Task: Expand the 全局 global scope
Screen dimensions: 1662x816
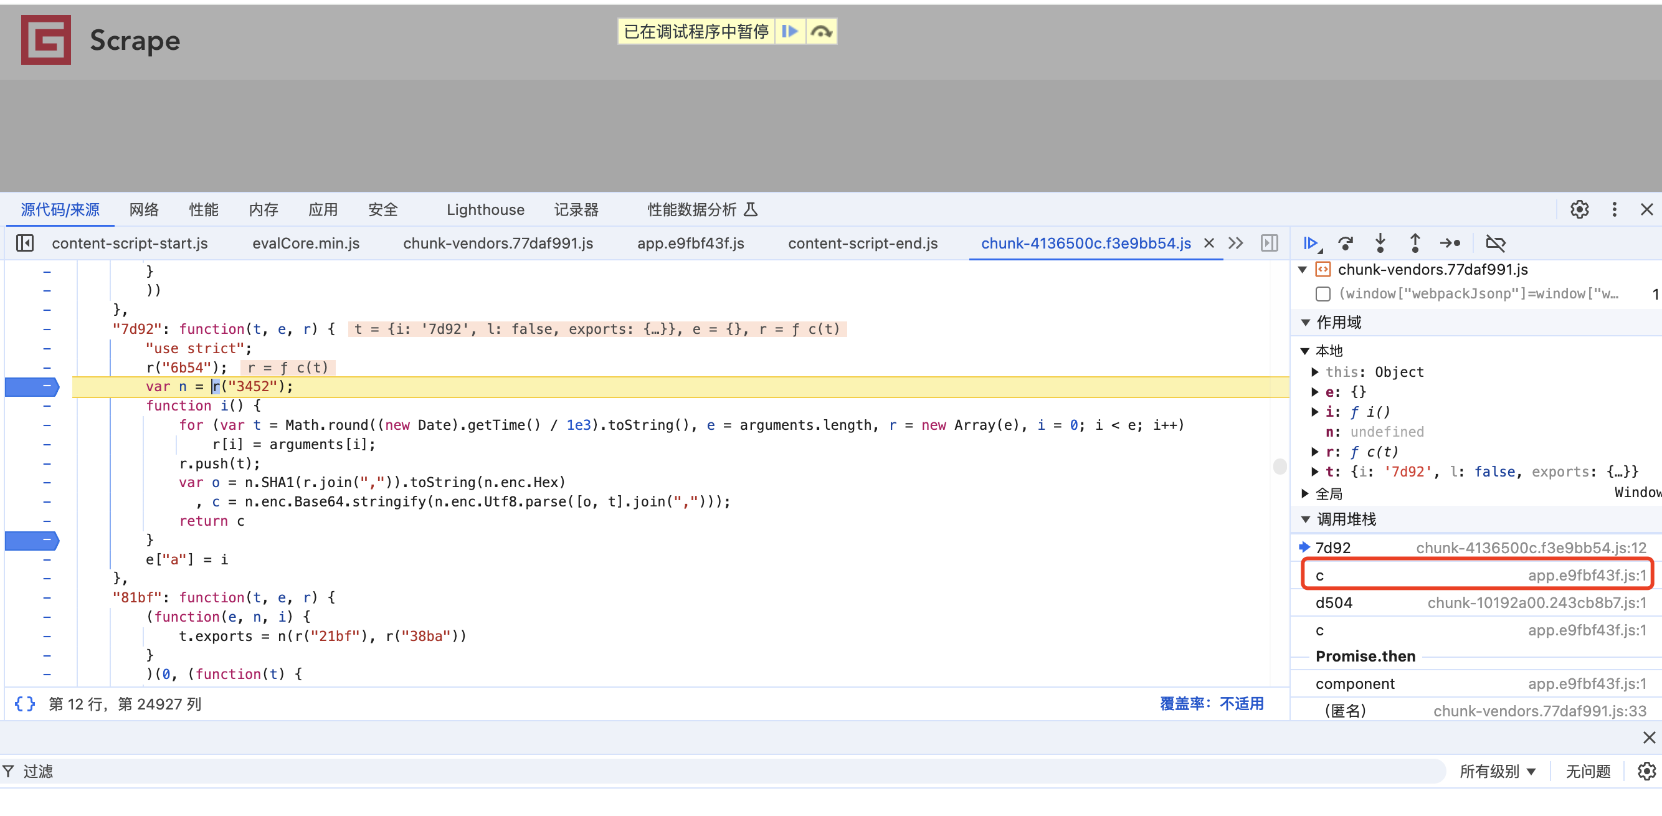Action: pos(1304,494)
